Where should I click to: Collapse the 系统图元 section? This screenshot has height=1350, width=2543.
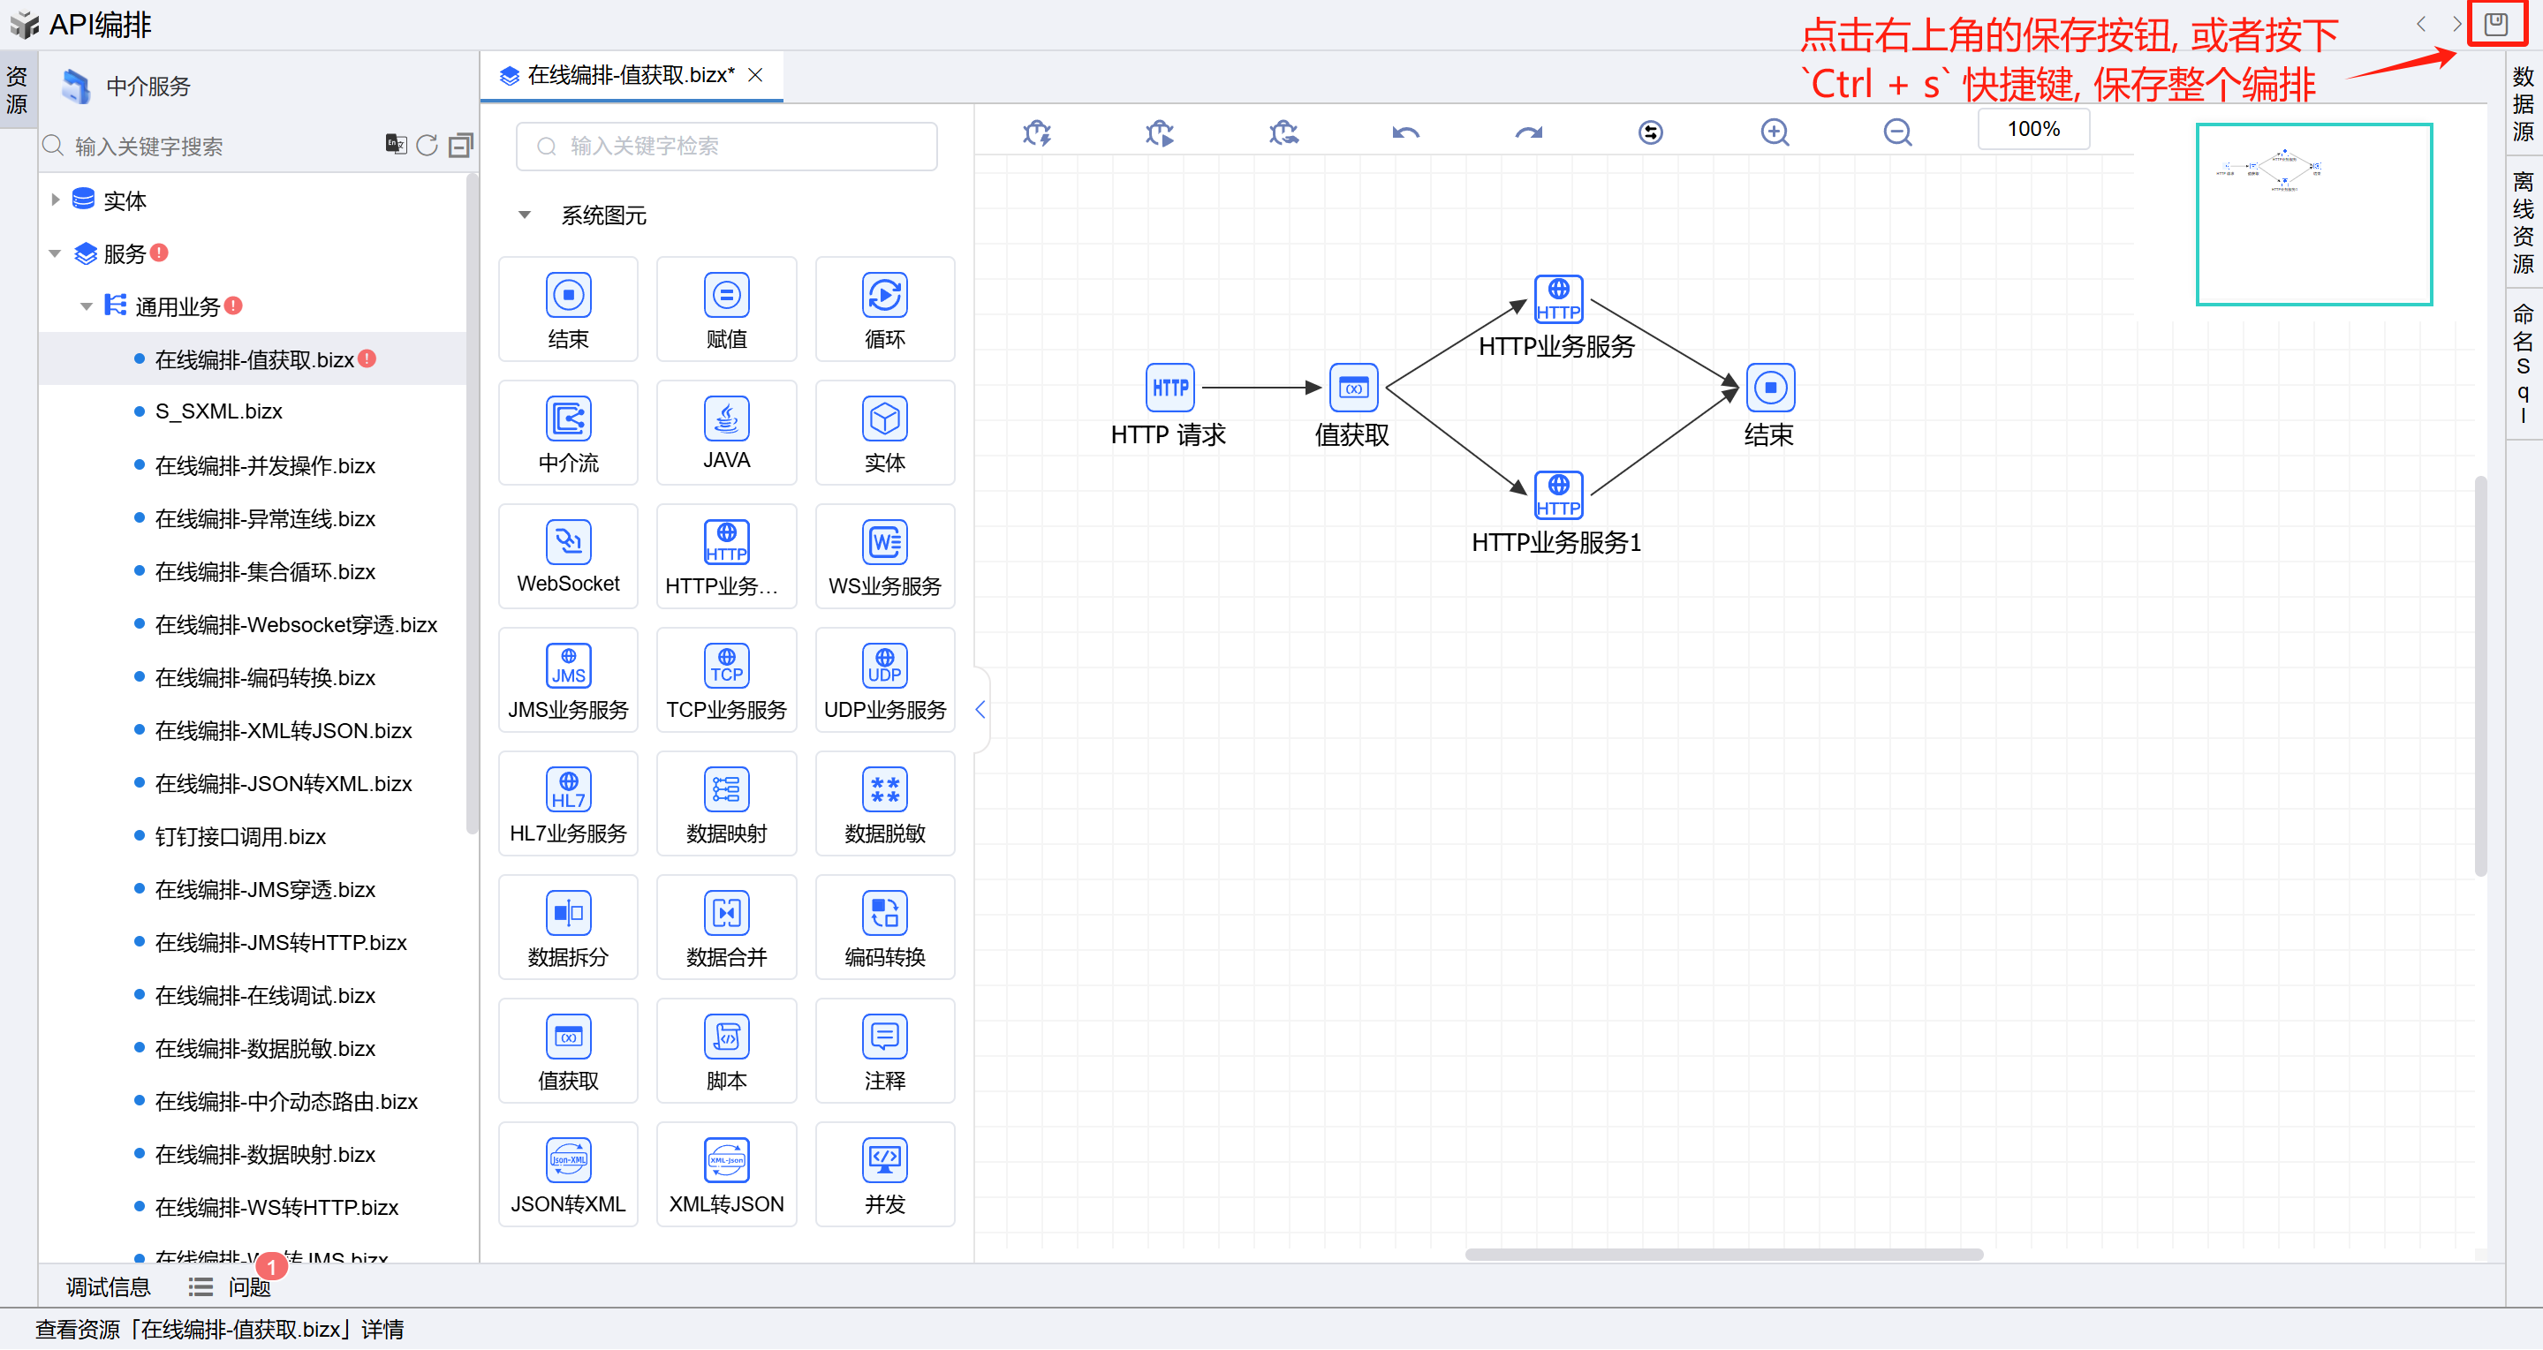(x=524, y=215)
